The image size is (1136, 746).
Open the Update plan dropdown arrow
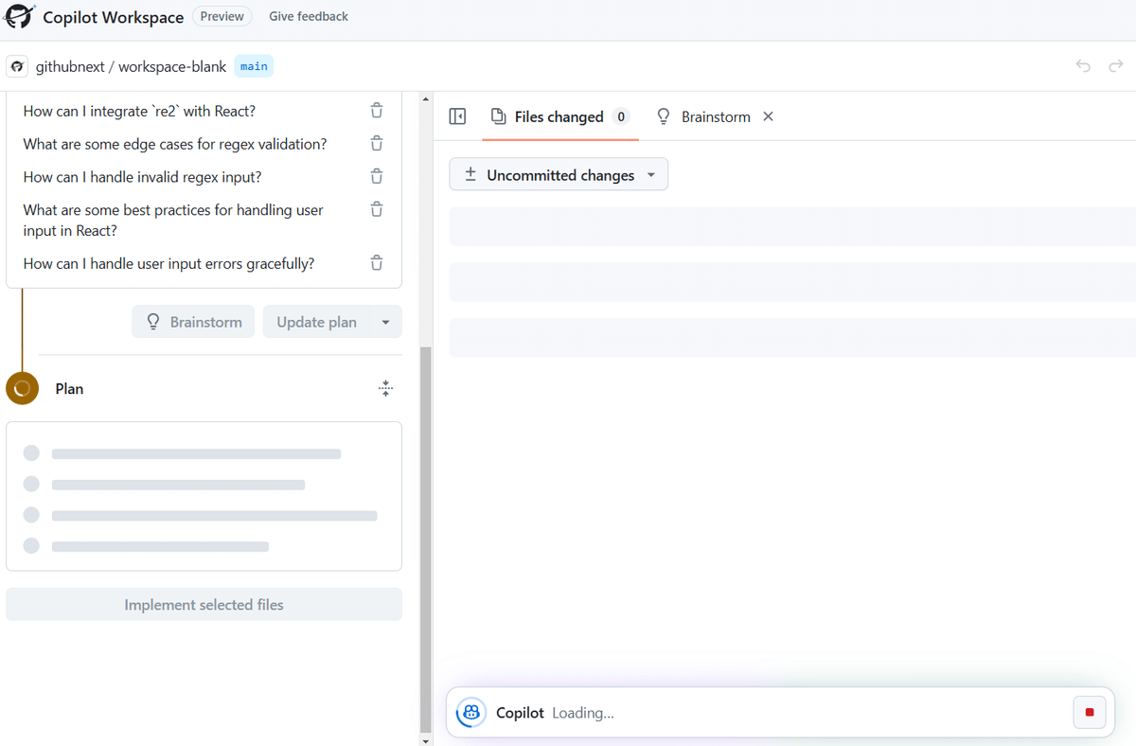pos(386,321)
